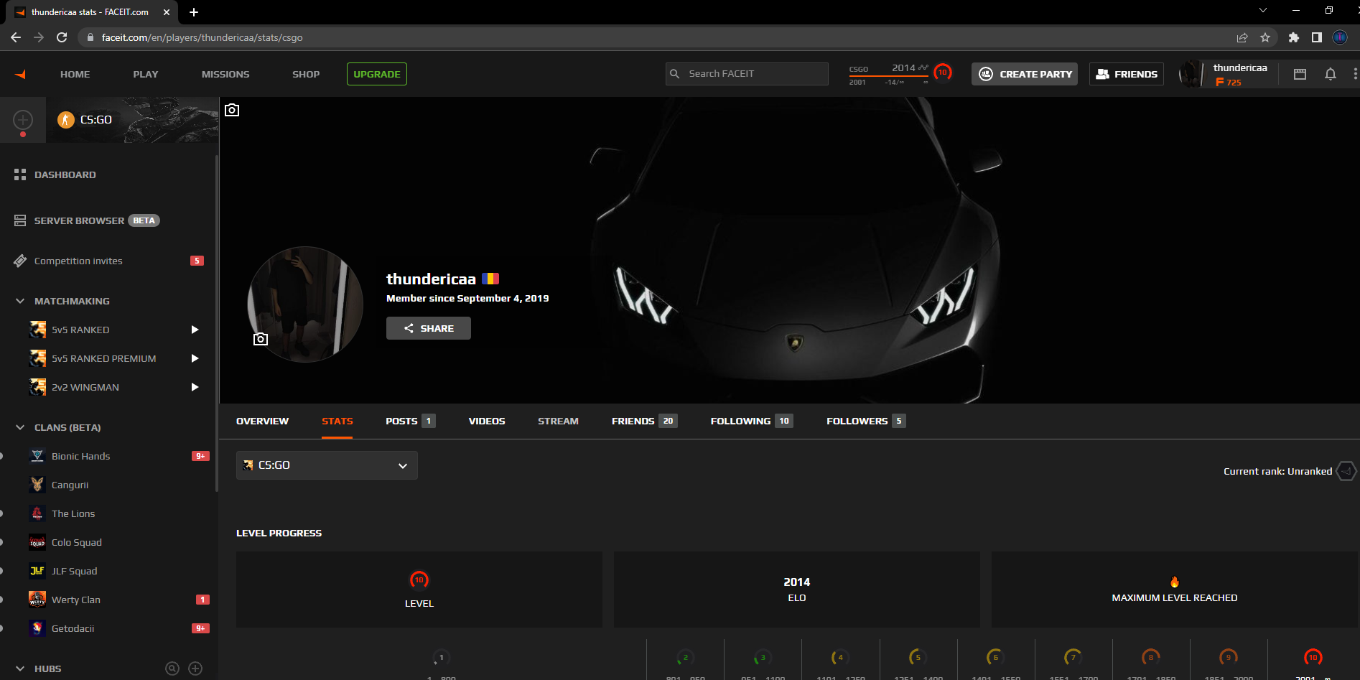The width and height of the screenshot is (1360, 680).
Task: Open FRIENDS list button in header
Action: pyautogui.click(x=1127, y=74)
